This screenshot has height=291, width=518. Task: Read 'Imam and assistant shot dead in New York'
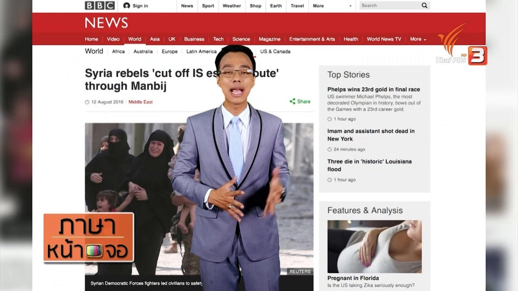point(371,135)
